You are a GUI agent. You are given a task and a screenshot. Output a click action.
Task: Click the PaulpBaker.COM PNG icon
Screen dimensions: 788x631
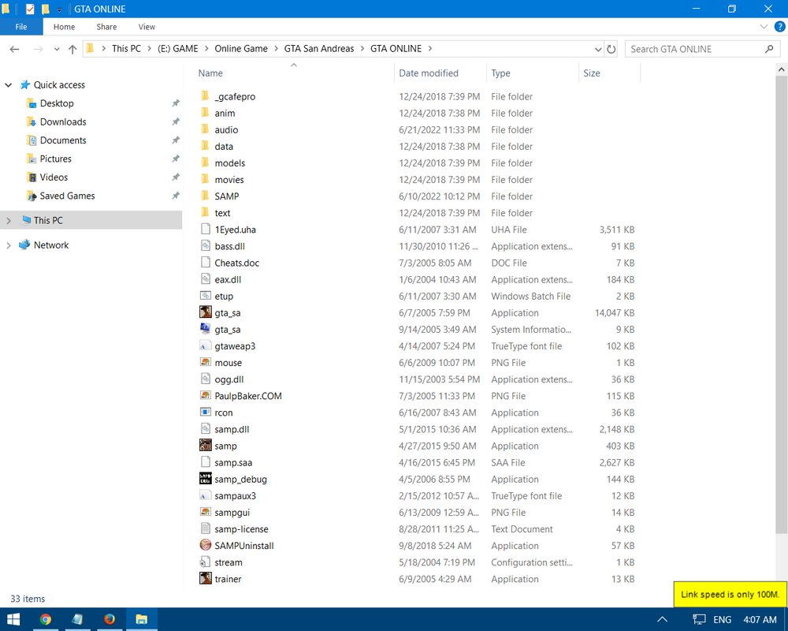[x=205, y=396]
